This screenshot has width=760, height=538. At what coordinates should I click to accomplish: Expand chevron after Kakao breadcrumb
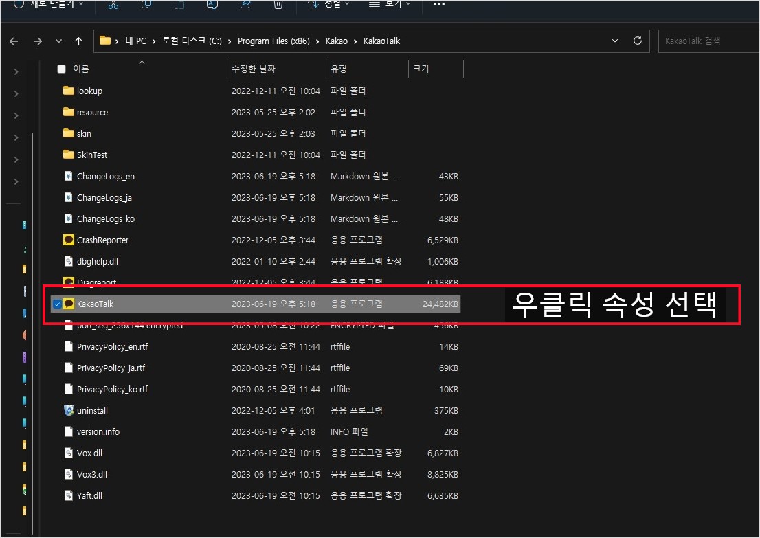tap(355, 41)
